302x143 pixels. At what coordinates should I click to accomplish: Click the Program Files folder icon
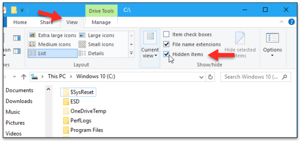pos(66,130)
